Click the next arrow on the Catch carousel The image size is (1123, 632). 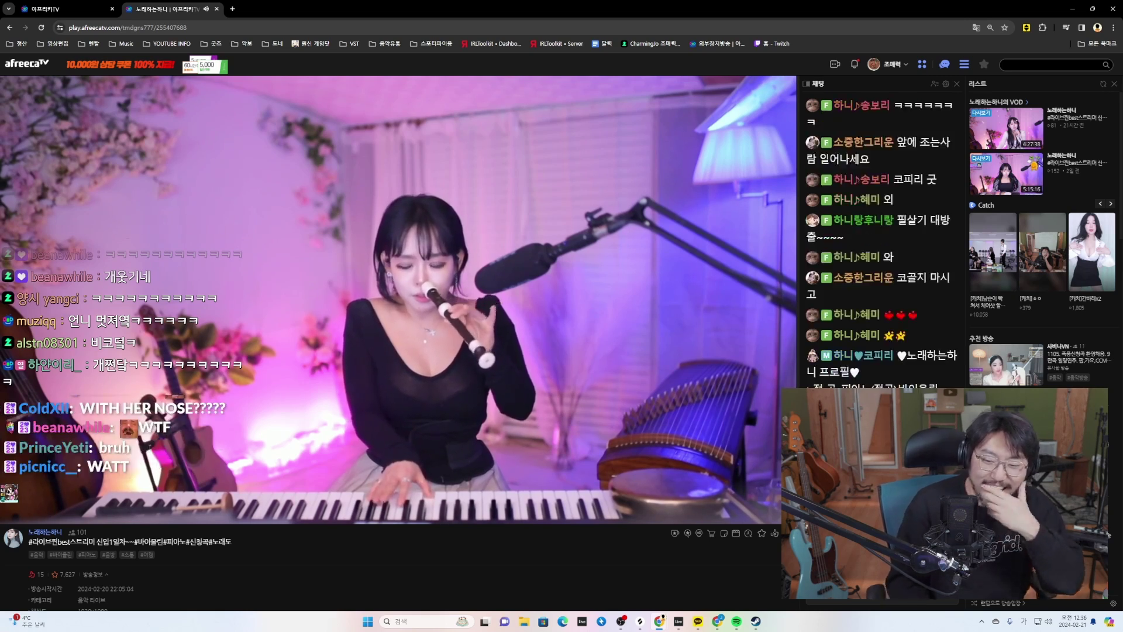(x=1111, y=204)
